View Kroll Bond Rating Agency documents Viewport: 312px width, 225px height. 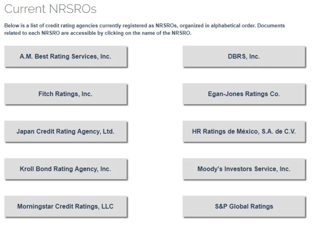65,169
